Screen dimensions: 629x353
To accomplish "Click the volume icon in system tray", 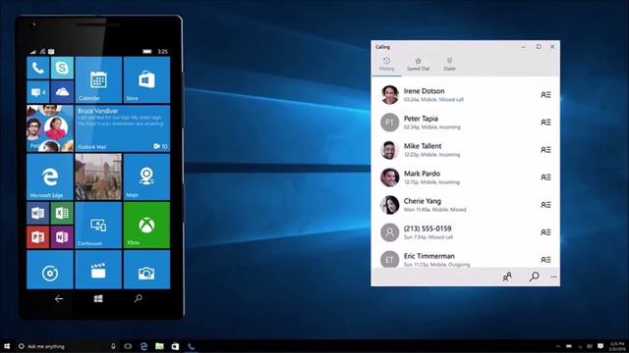I will [590, 346].
